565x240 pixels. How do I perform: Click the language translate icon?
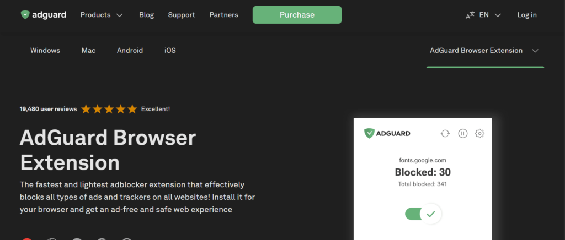(x=470, y=15)
